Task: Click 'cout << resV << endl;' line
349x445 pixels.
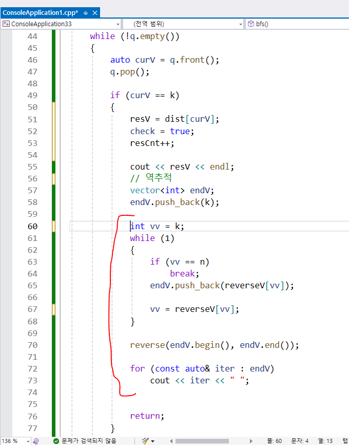Action: coord(182,167)
